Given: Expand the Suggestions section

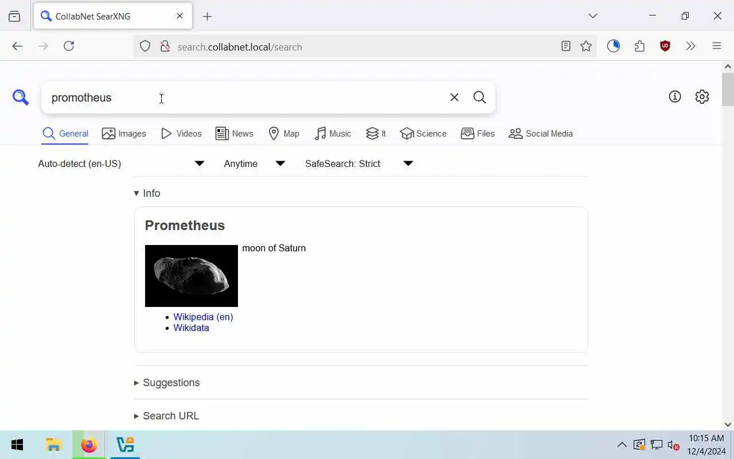Looking at the screenshot, I should point(167,383).
